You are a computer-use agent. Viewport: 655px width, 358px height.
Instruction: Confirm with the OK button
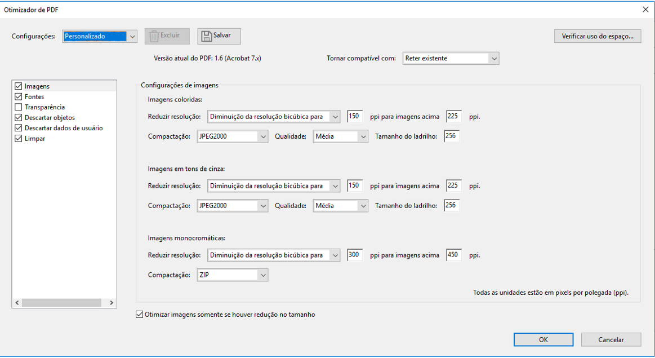543,339
